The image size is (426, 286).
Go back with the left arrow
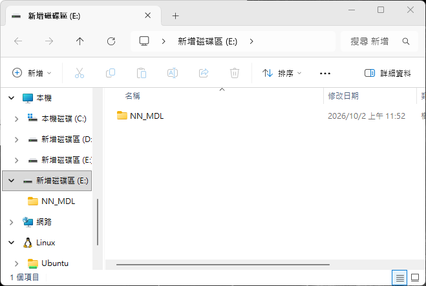pos(18,41)
